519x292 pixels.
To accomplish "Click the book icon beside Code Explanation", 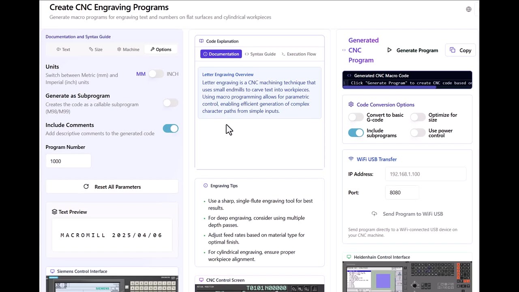I will click(201, 41).
